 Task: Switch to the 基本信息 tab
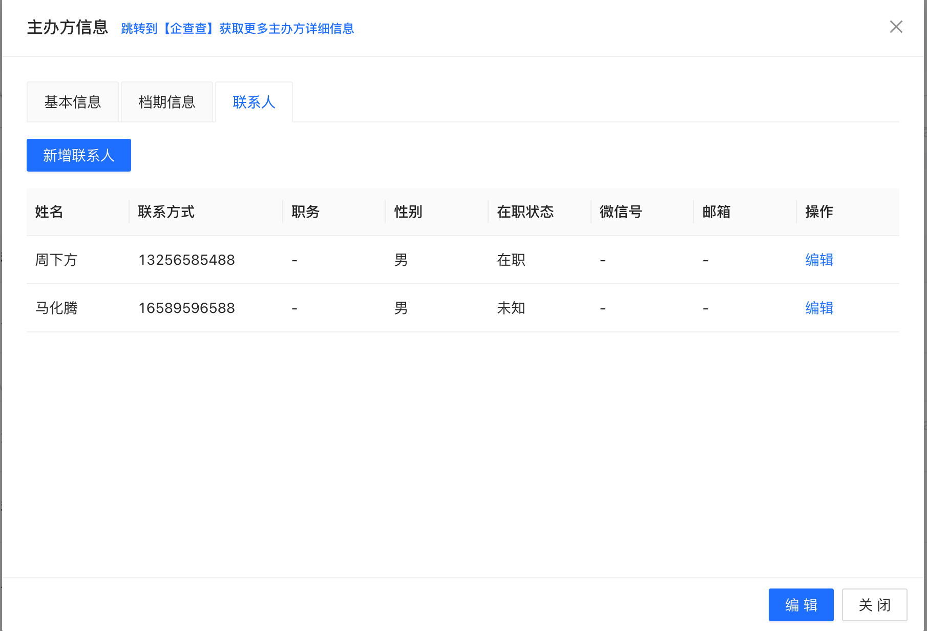73,102
